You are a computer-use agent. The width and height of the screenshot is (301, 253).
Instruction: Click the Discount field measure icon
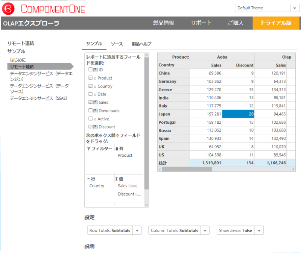coord(96,127)
